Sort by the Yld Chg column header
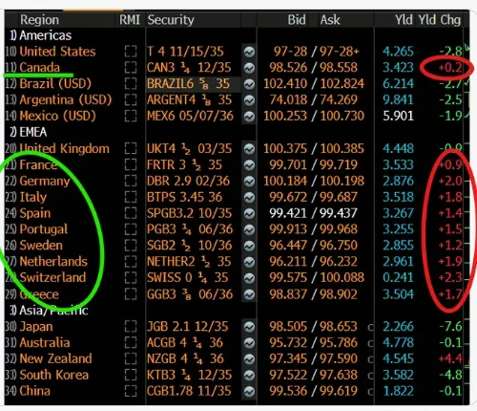The width and height of the screenshot is (477, 411). point(440,20)
